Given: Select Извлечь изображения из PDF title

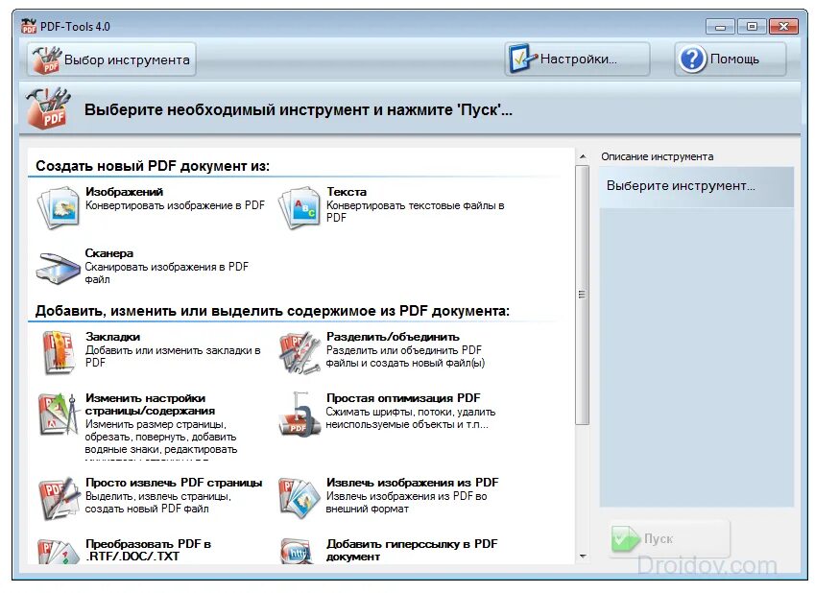Looking at the screenshot, I should point(412,483).
